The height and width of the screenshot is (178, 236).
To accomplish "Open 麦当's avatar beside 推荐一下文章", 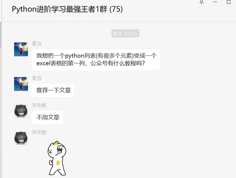I will [x=21, y=84].
